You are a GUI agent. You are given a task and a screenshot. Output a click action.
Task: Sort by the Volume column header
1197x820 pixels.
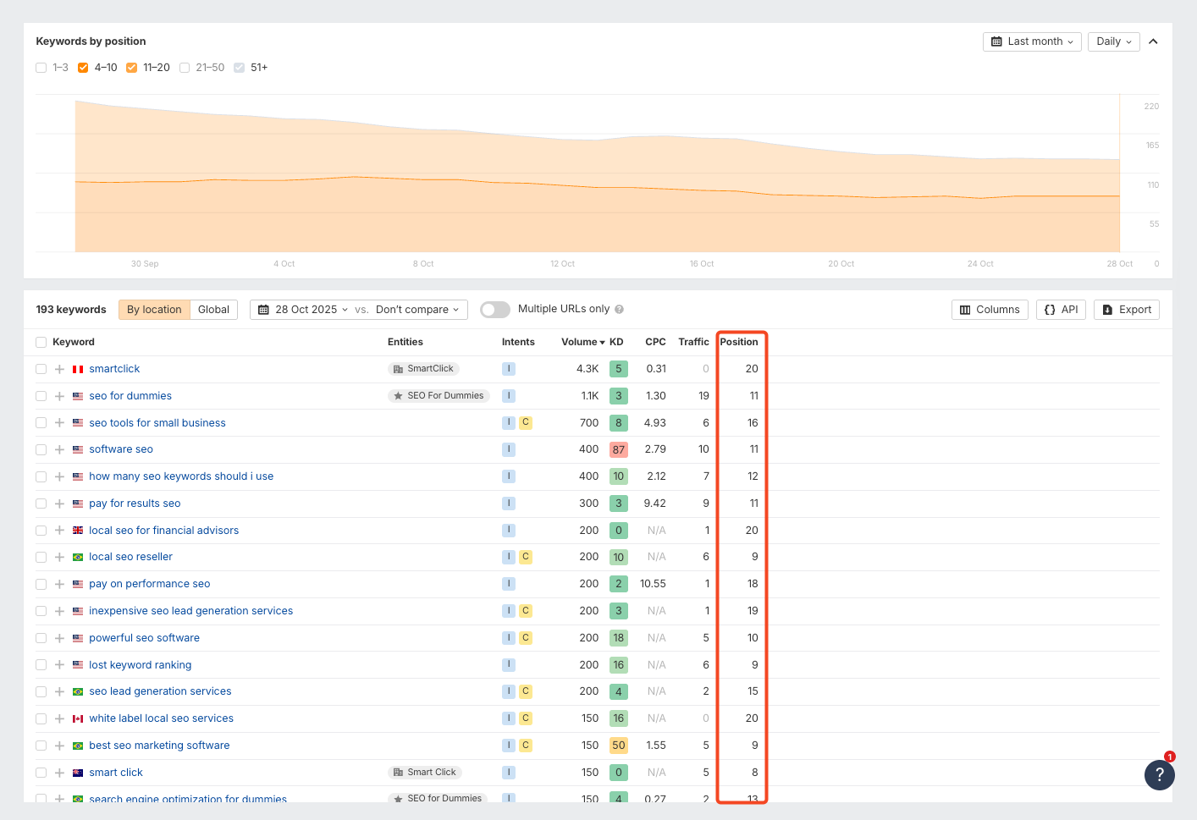(582, 342)
